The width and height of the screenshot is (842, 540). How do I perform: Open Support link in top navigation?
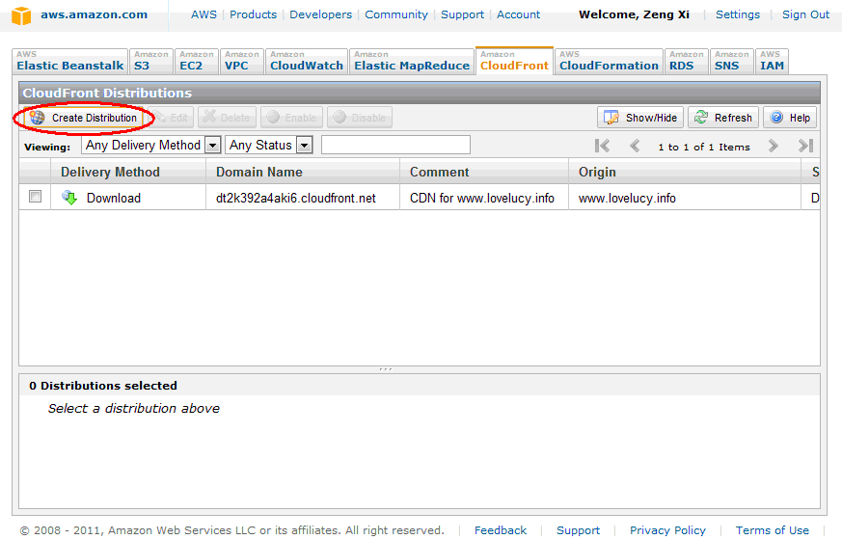(x=462, y=14)
